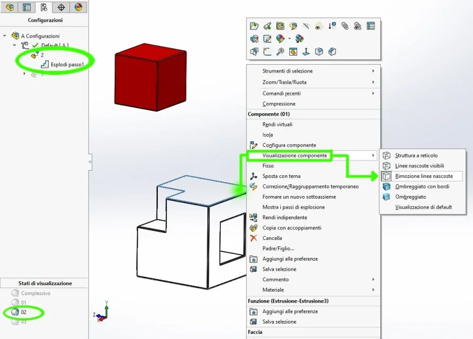Open the DimXpertManager crosshair tab
The image size is (473, 339).
click(61, 7)
